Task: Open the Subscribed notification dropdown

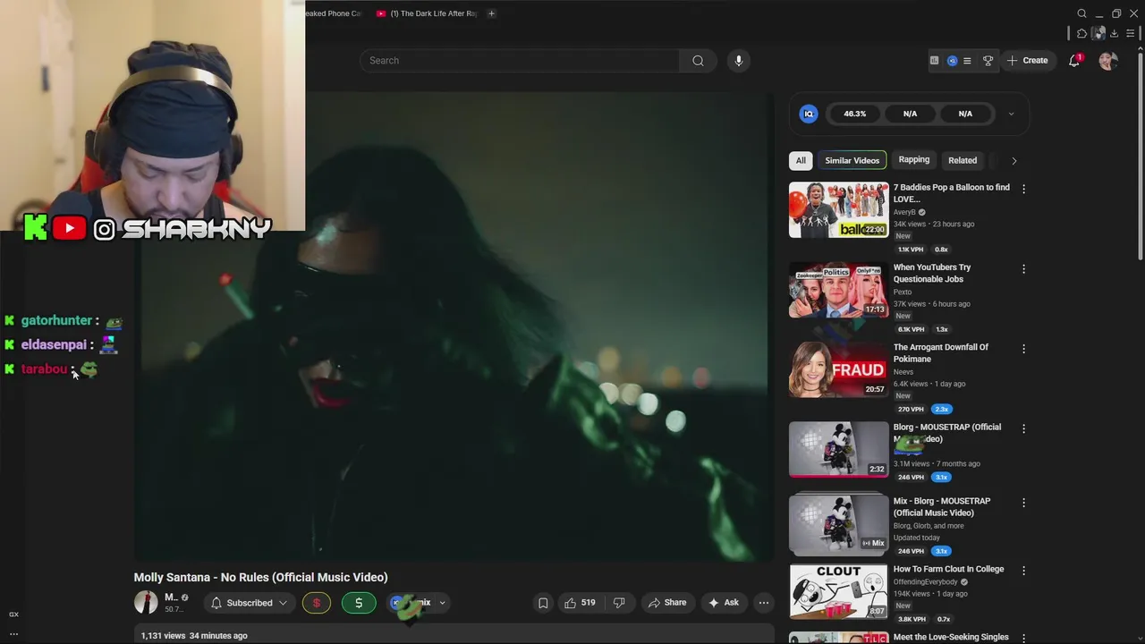Action: pos(249,603)
